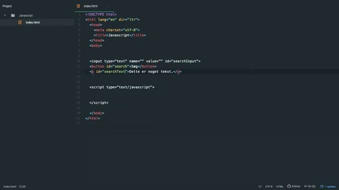Image resolution: width=339 pixels, height=190 pixels.
Task: Click on id="searchText" attribute
Action: click(111, 72)
